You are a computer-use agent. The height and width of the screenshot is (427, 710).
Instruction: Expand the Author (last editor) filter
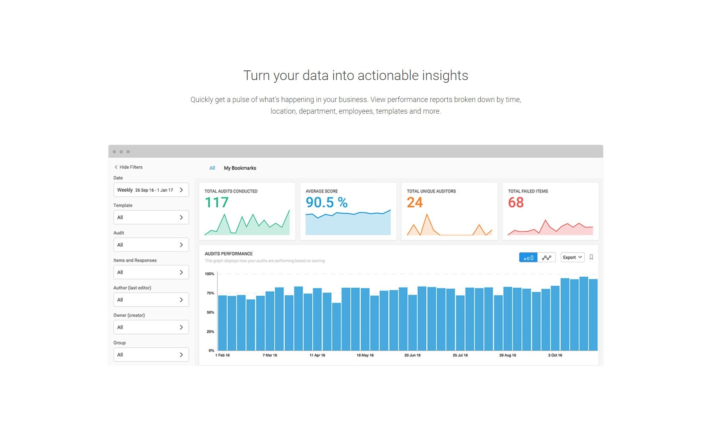tap(151, 300)
